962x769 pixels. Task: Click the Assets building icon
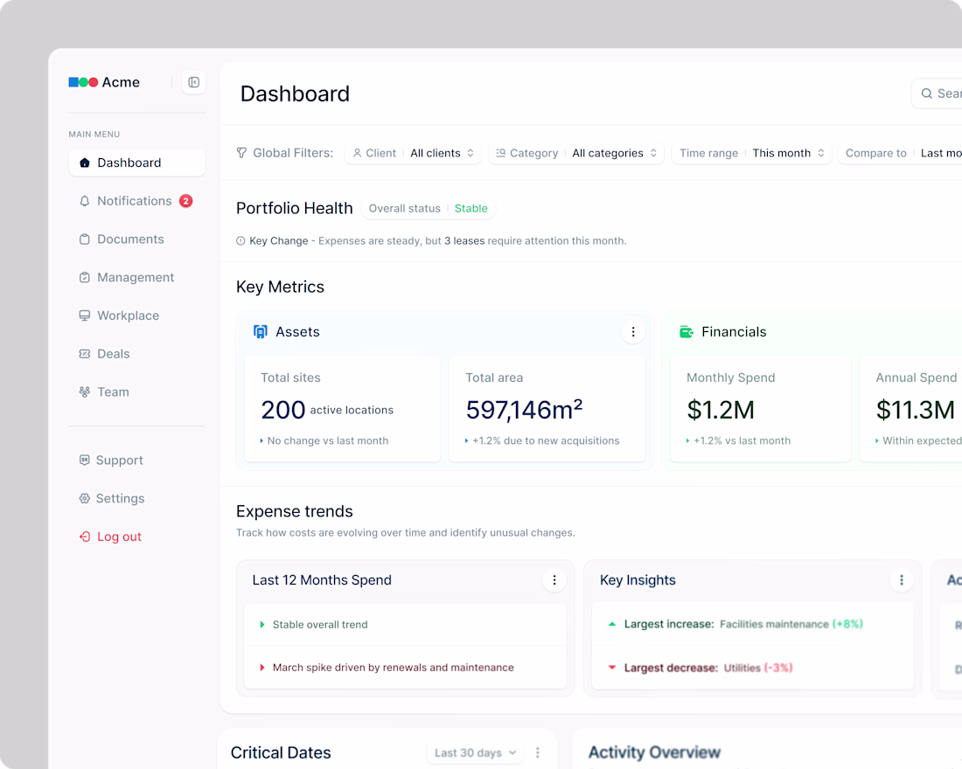260,332
